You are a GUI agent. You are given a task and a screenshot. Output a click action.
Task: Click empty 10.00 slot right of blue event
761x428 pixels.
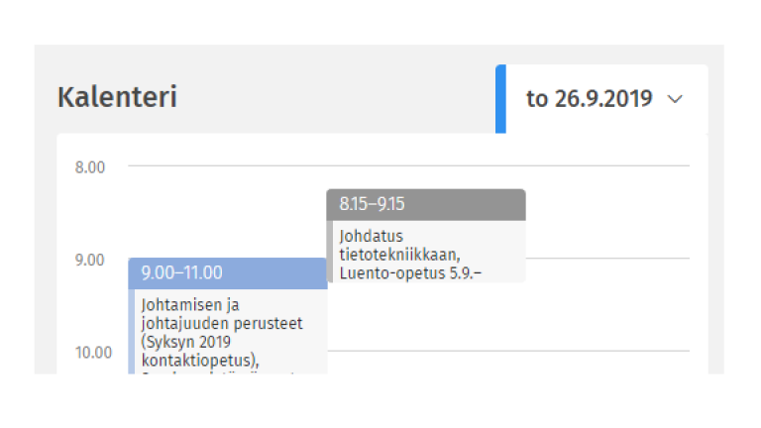505,363
